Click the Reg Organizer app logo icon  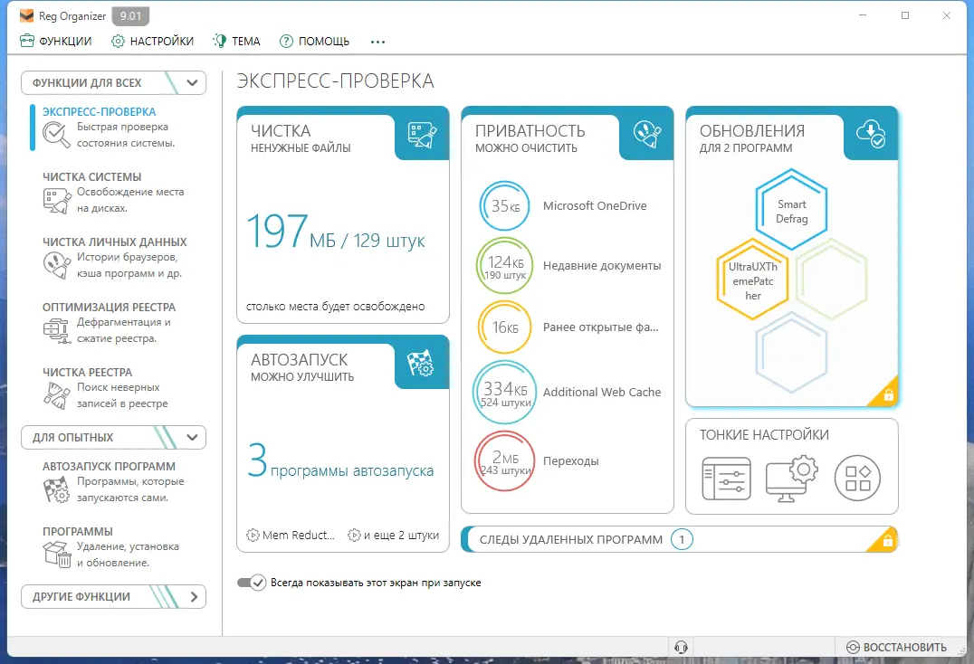point(27,15)
